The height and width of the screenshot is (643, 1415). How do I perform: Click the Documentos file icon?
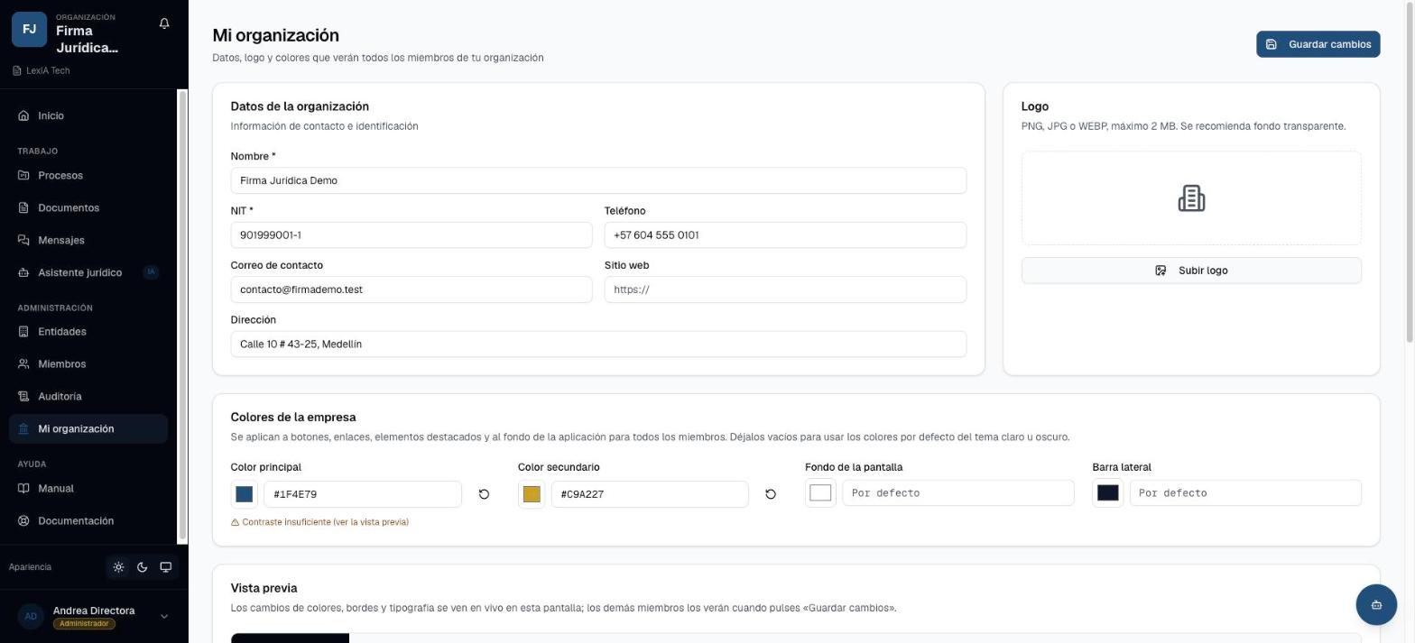[x=23, y=207]
